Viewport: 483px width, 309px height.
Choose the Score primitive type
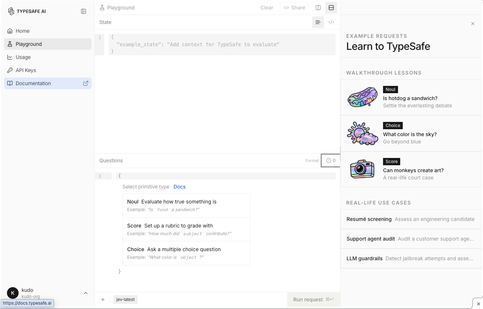186,229
